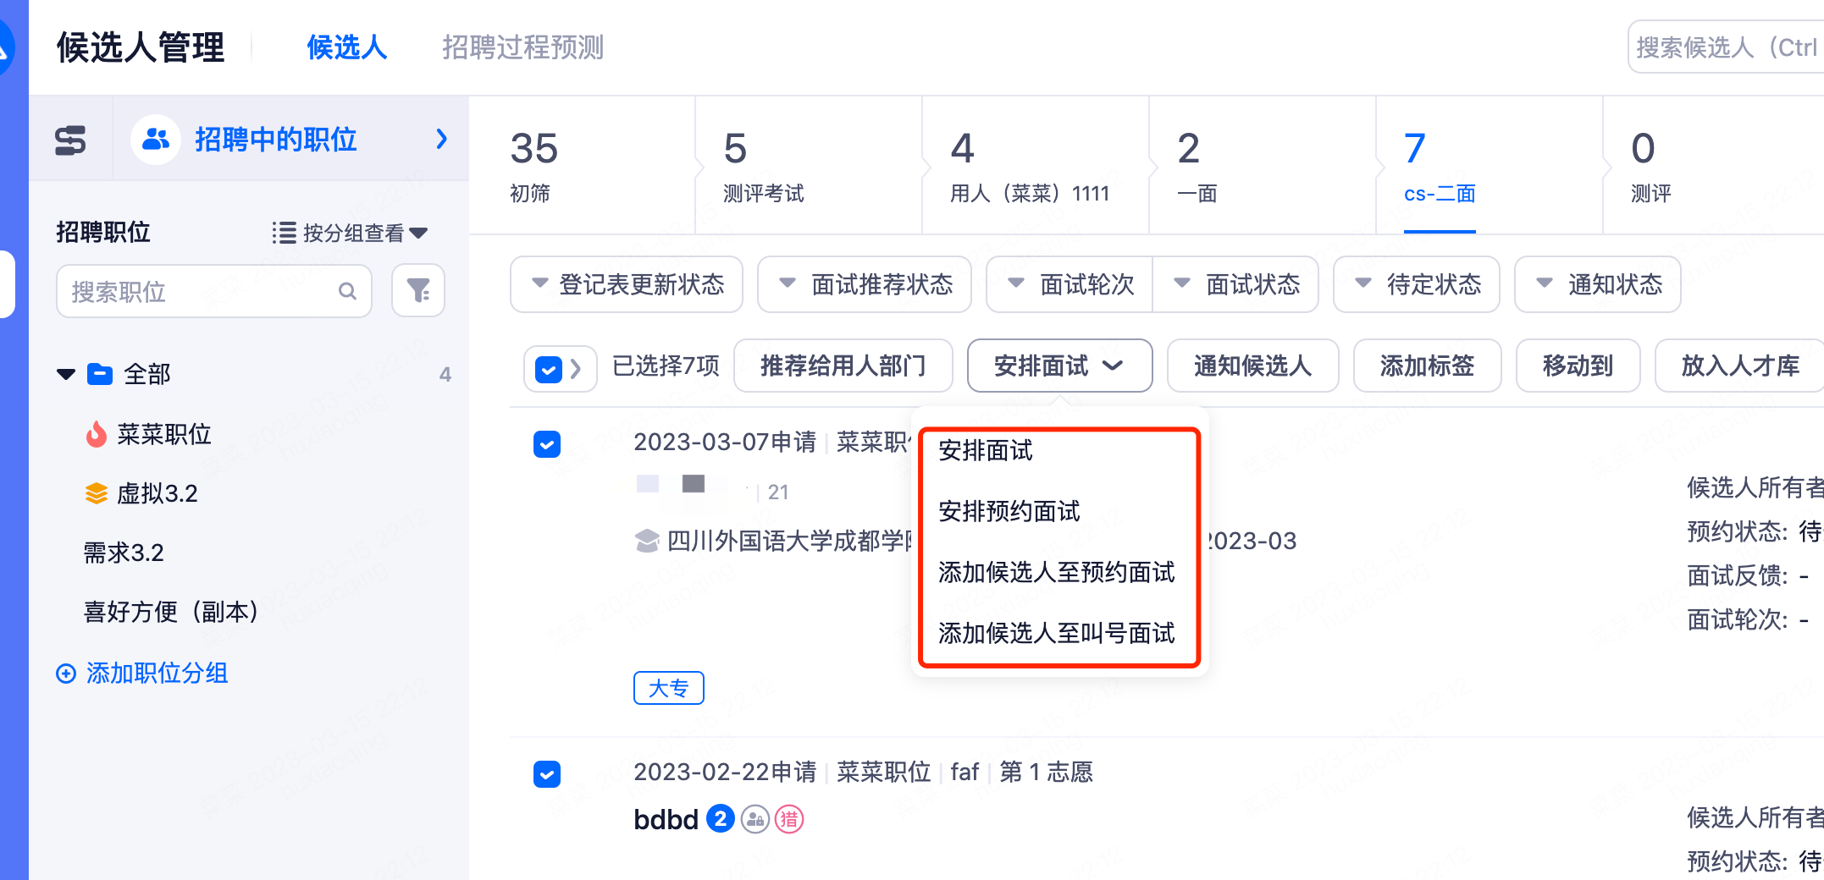Uncheck the bdbd candidate's checkbox
The height and width of the screenshot is (880, 1824).
click(x=547, y=774)
